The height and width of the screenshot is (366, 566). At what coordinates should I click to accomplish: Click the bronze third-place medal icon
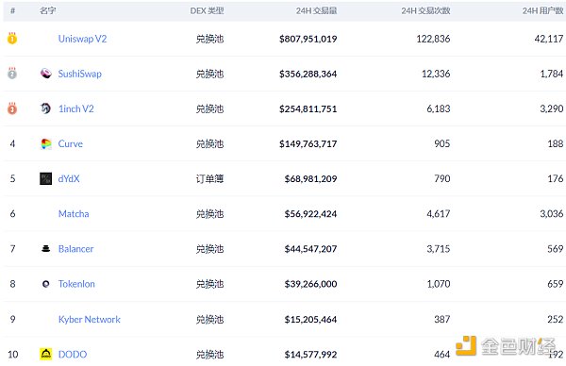pyautogui.click(x=12, y=108)
